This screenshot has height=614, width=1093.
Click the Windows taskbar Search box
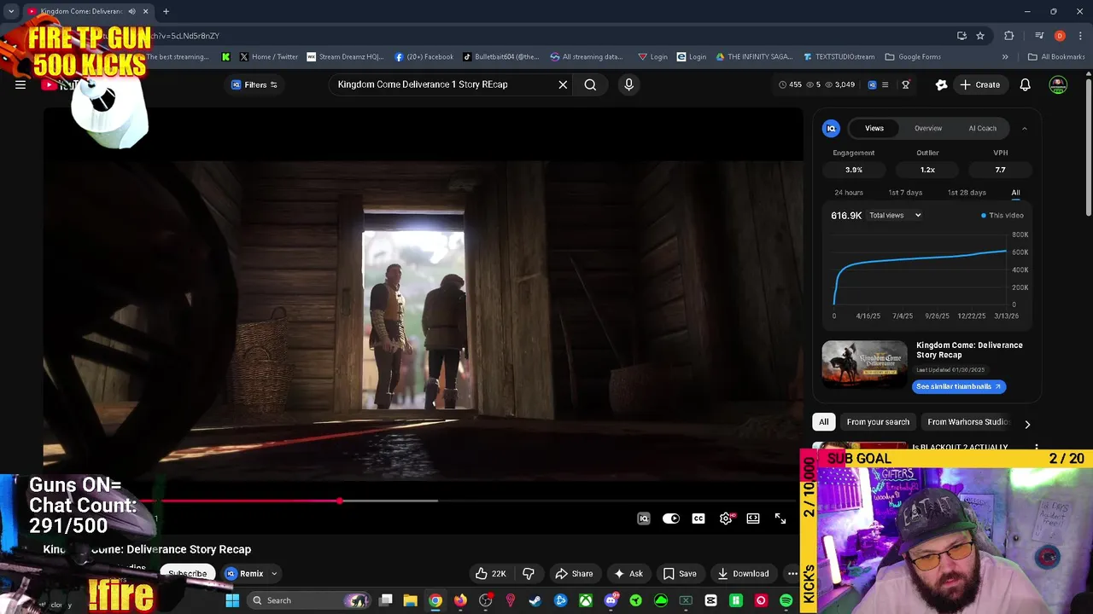click(x=309, y=600)
